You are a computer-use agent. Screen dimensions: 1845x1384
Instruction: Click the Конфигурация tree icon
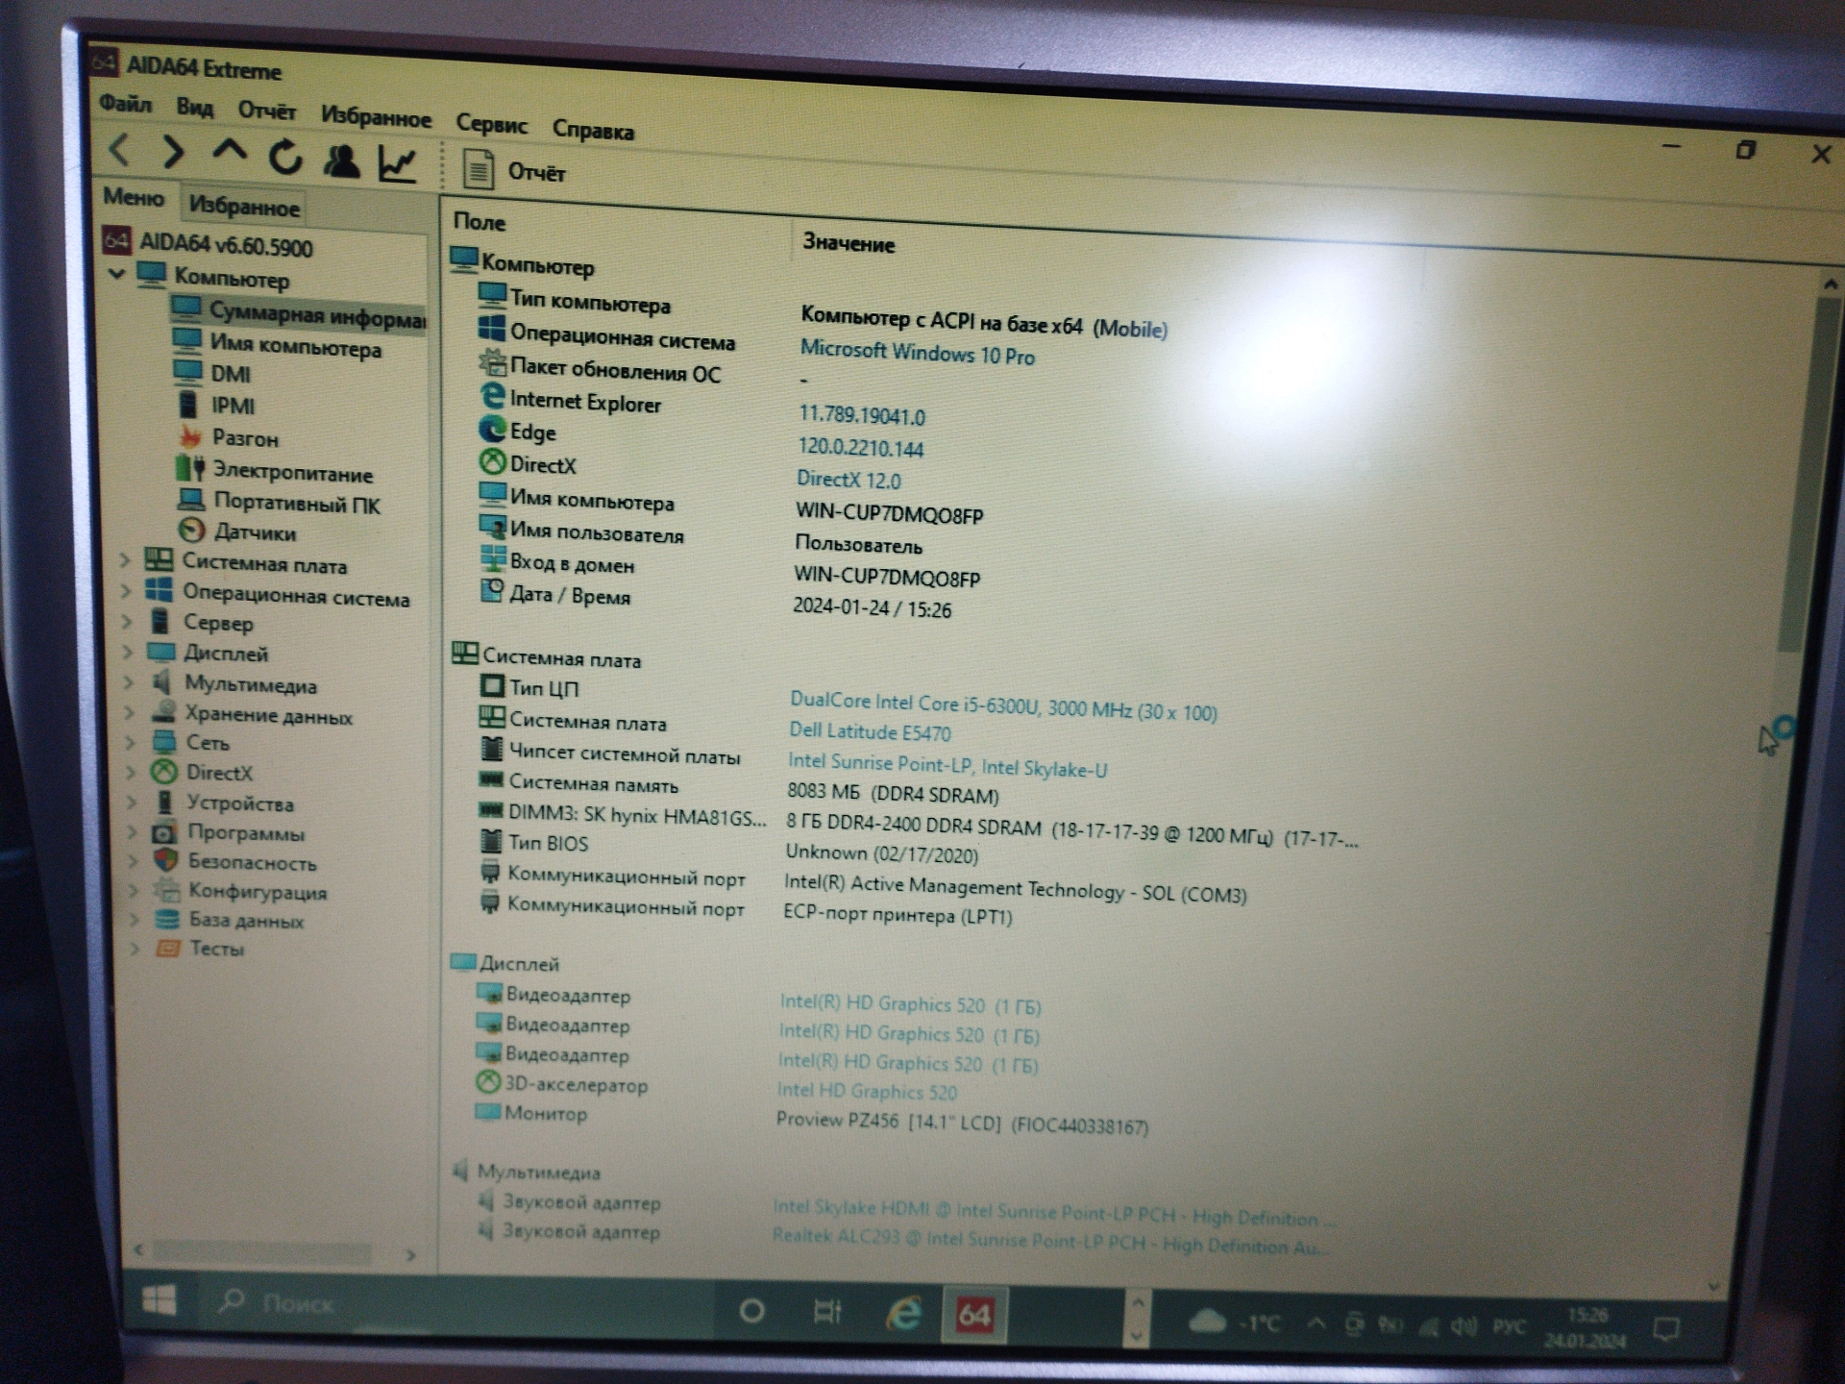click(167, 890)
